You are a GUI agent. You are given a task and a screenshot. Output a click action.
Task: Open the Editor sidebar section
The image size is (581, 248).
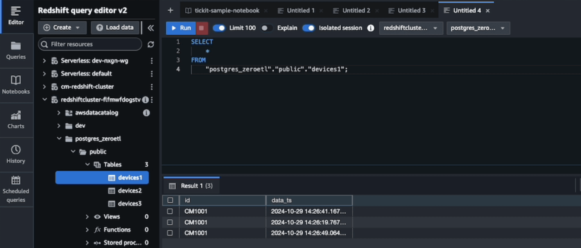[x=16, y=16]
